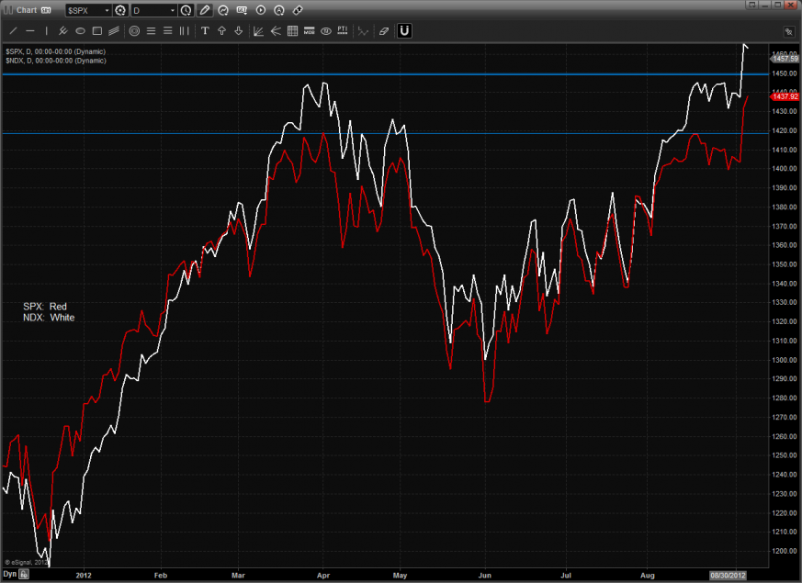Click the Chart window title text

27,10
